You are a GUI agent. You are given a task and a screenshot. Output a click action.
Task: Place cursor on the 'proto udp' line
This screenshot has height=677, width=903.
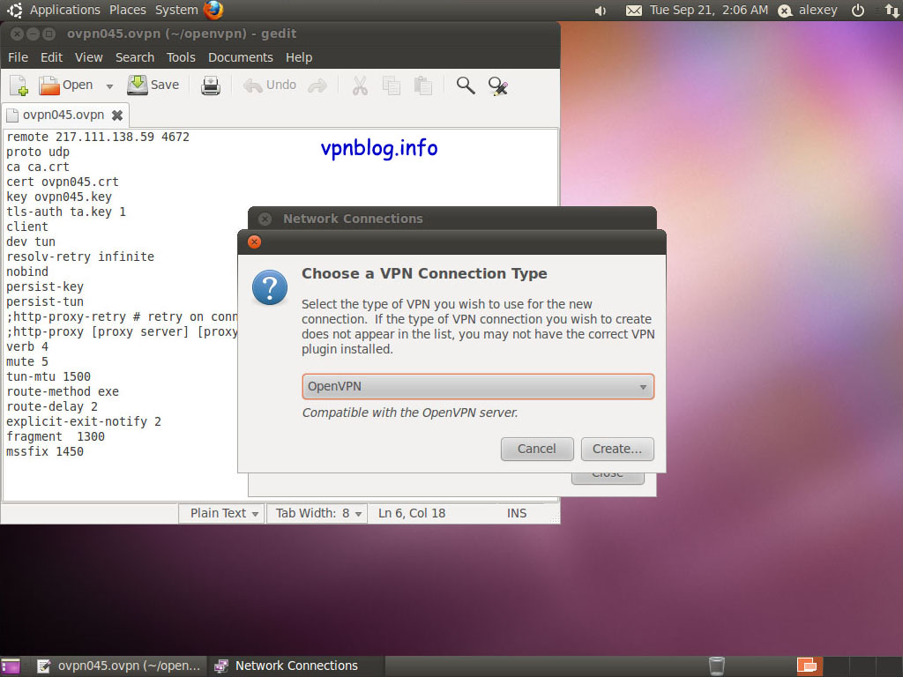pos(37,152)
